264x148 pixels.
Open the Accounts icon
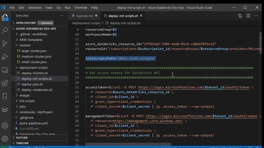5,125
